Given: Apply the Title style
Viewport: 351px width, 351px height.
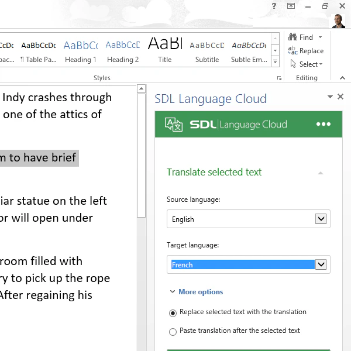Looking at the screenshot, I should 165,50.
